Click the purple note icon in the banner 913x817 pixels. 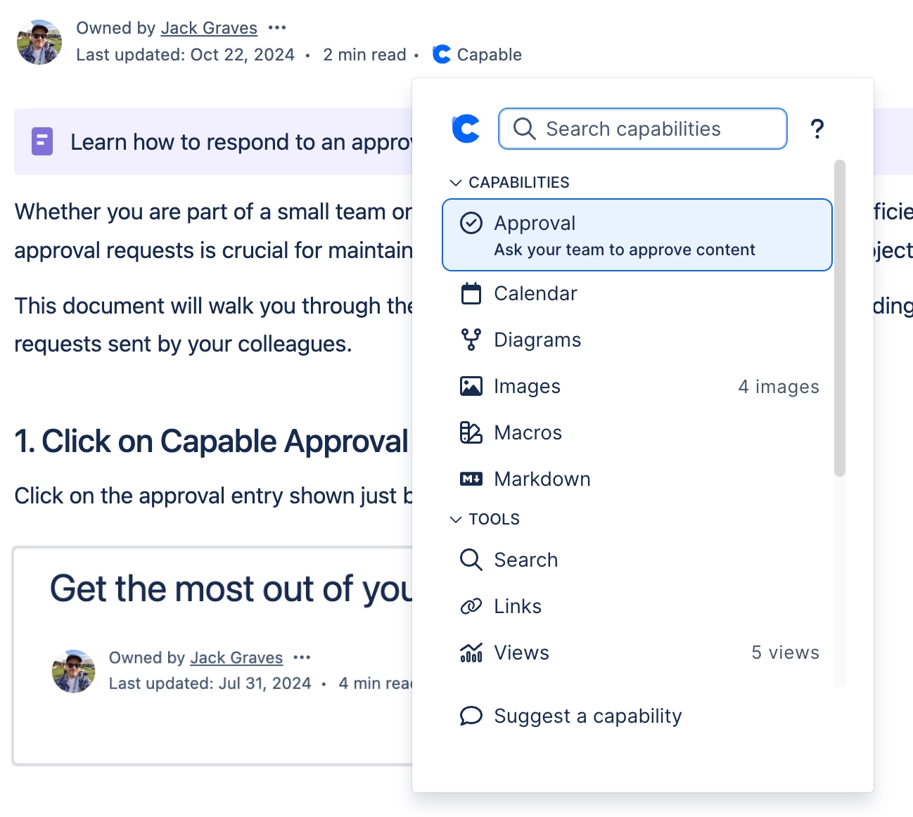[x=42, y=141]
